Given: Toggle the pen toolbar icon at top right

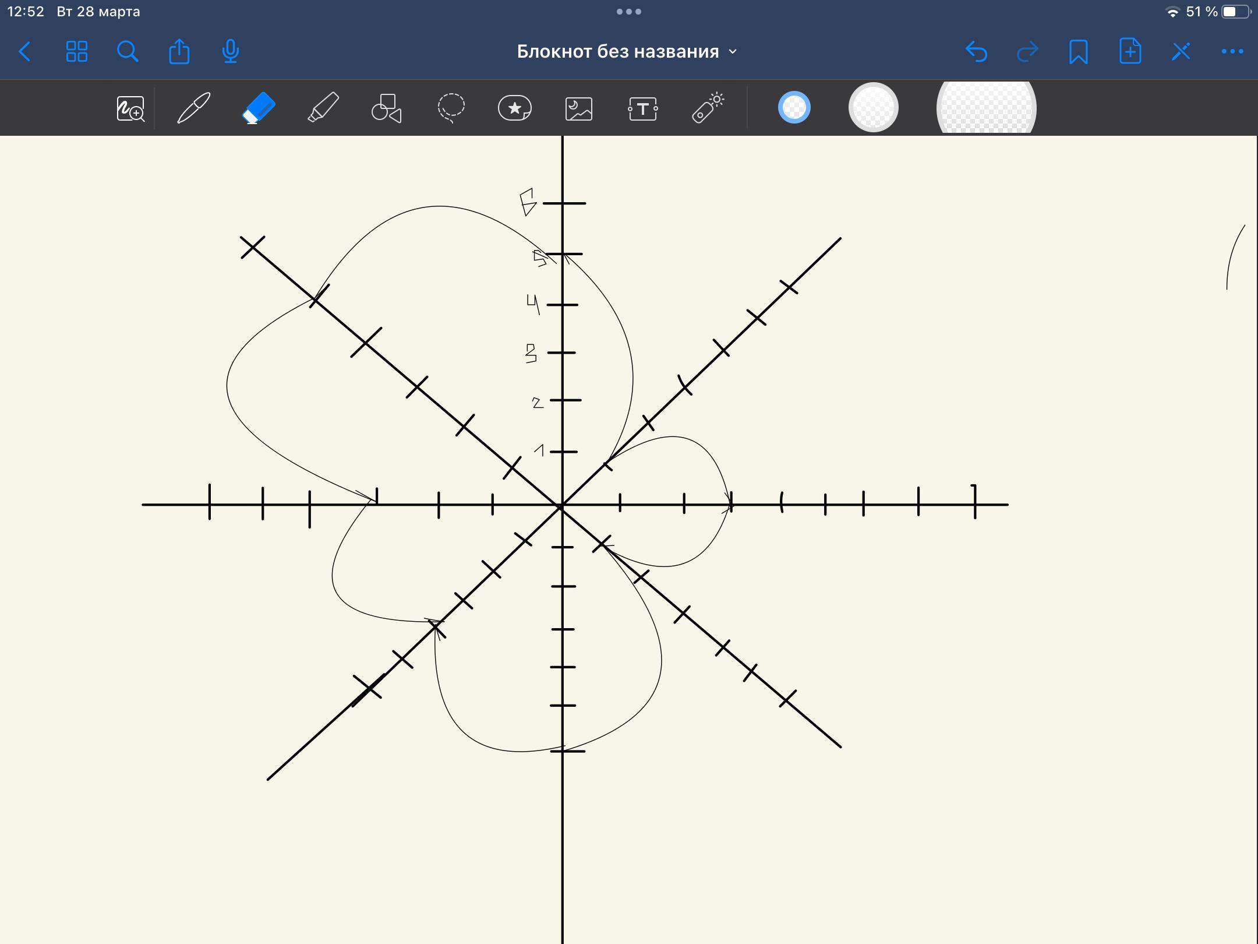Looking at the screenshot, I should coord(1181,51).
